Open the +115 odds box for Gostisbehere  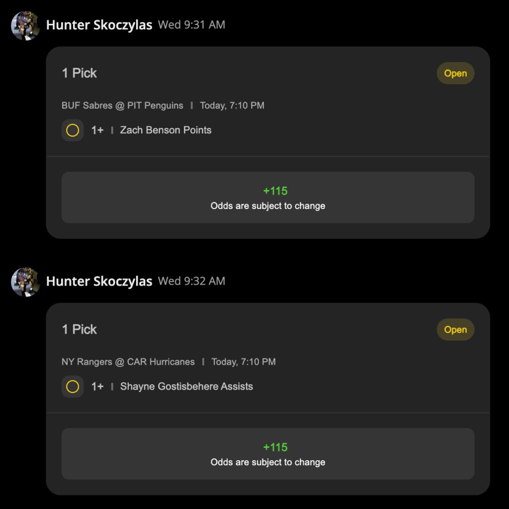tap(268, 454)
